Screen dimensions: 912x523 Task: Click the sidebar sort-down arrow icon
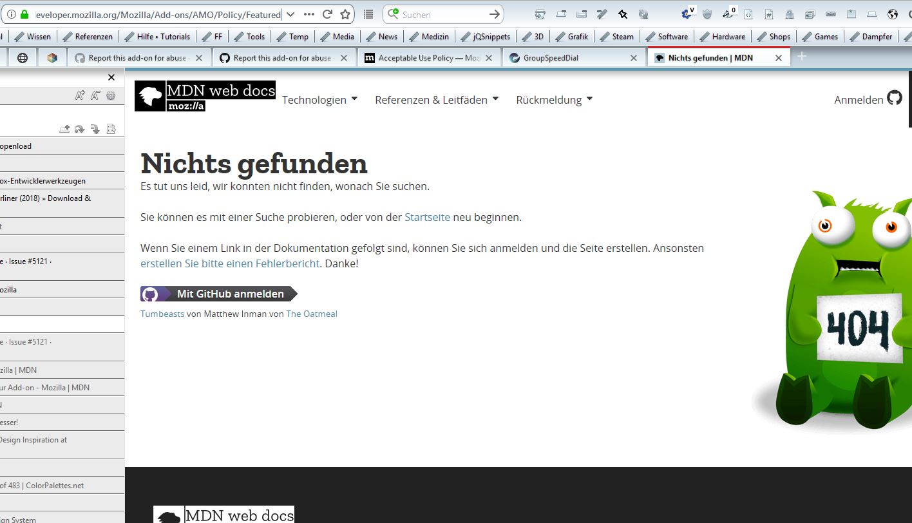point(95,129)
